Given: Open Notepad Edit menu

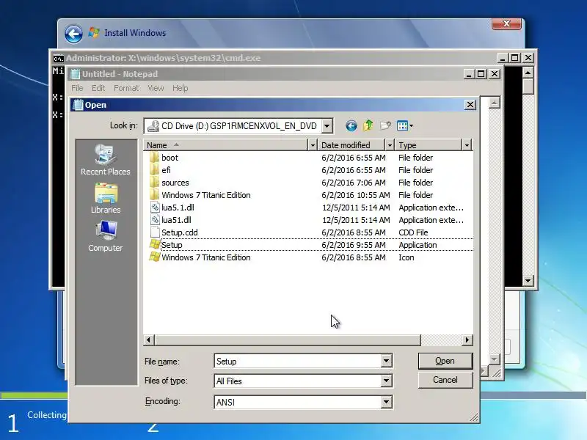Looking at the screenshot, I should [98, 88].
